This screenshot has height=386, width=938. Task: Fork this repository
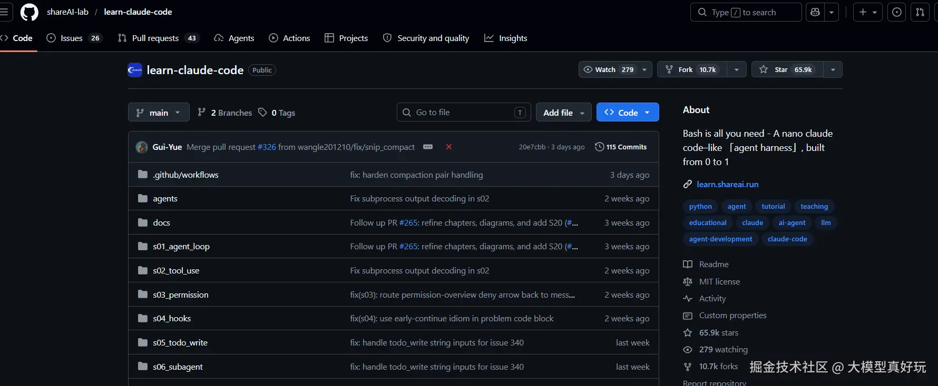coord(692,69)
